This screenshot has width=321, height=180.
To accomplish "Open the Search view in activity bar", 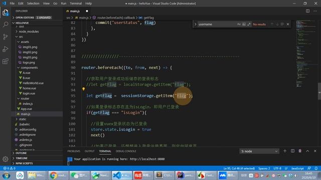I will [6, 24].
